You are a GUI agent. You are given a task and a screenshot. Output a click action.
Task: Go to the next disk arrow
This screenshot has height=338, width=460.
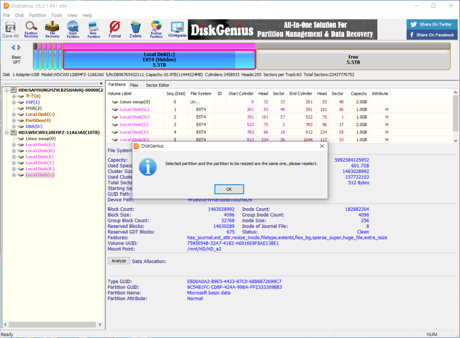(19, 47)
